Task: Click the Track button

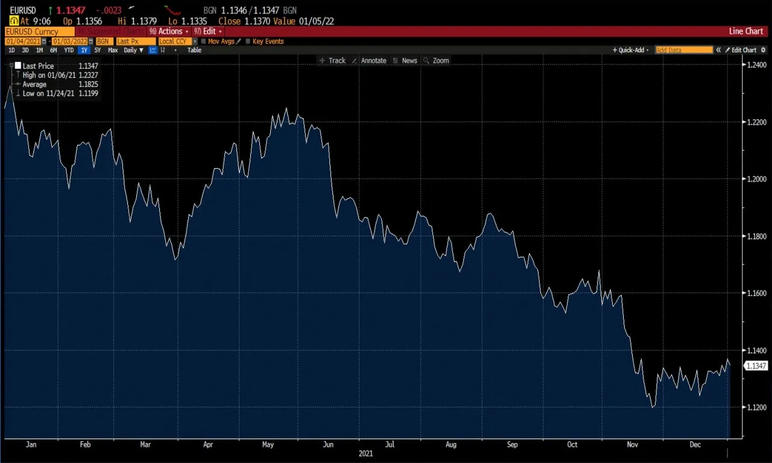Action: coord(334,60)
